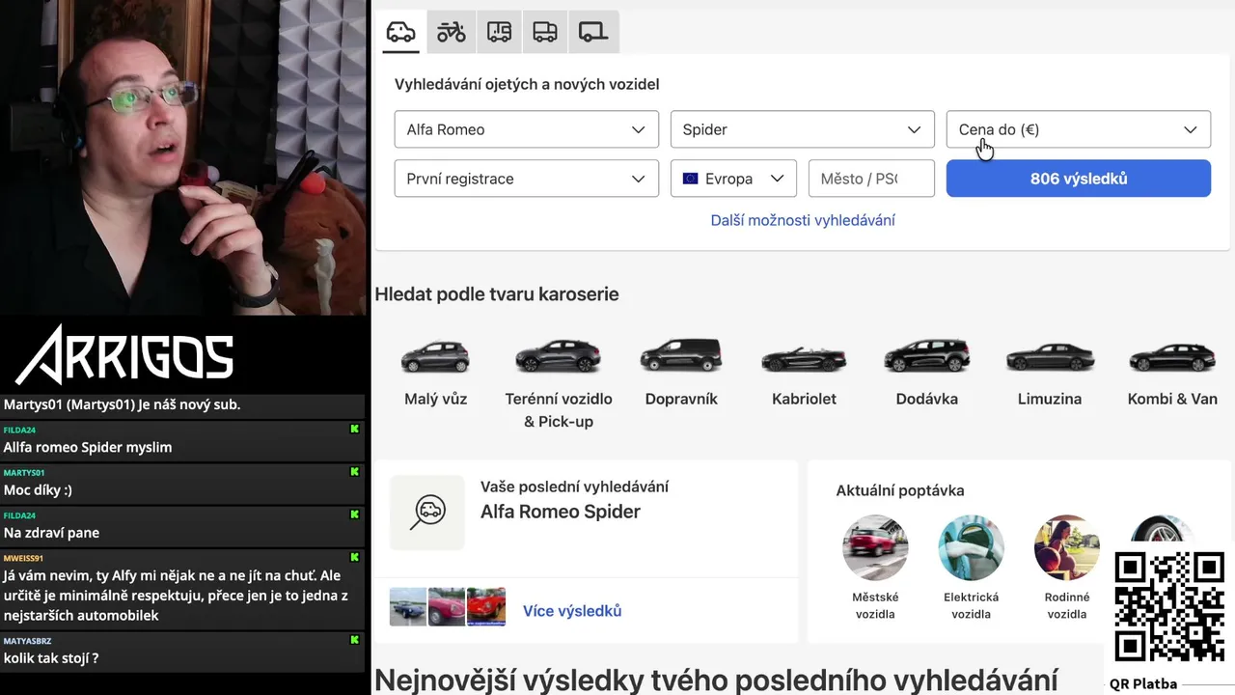This screenshot has width=1235, height=695.
Task: Switch to the motorhome vehicle tab
Action: click(499, 32)
